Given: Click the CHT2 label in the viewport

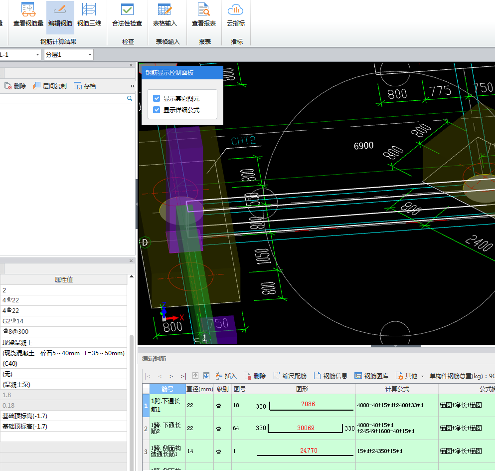Looking at the screenshot, I should (x=243, y=141).
